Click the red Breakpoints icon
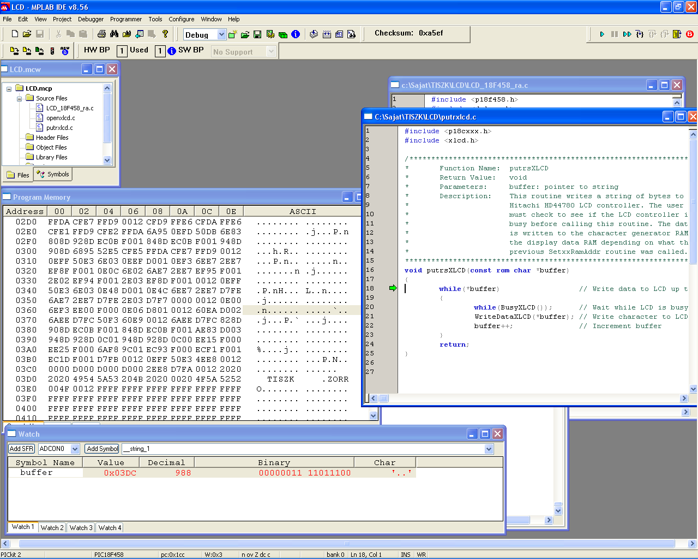 tap(690, 34)
